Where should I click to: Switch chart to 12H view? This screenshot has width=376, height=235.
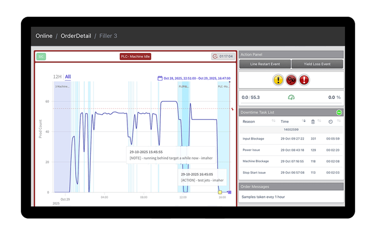coord(57,77)
